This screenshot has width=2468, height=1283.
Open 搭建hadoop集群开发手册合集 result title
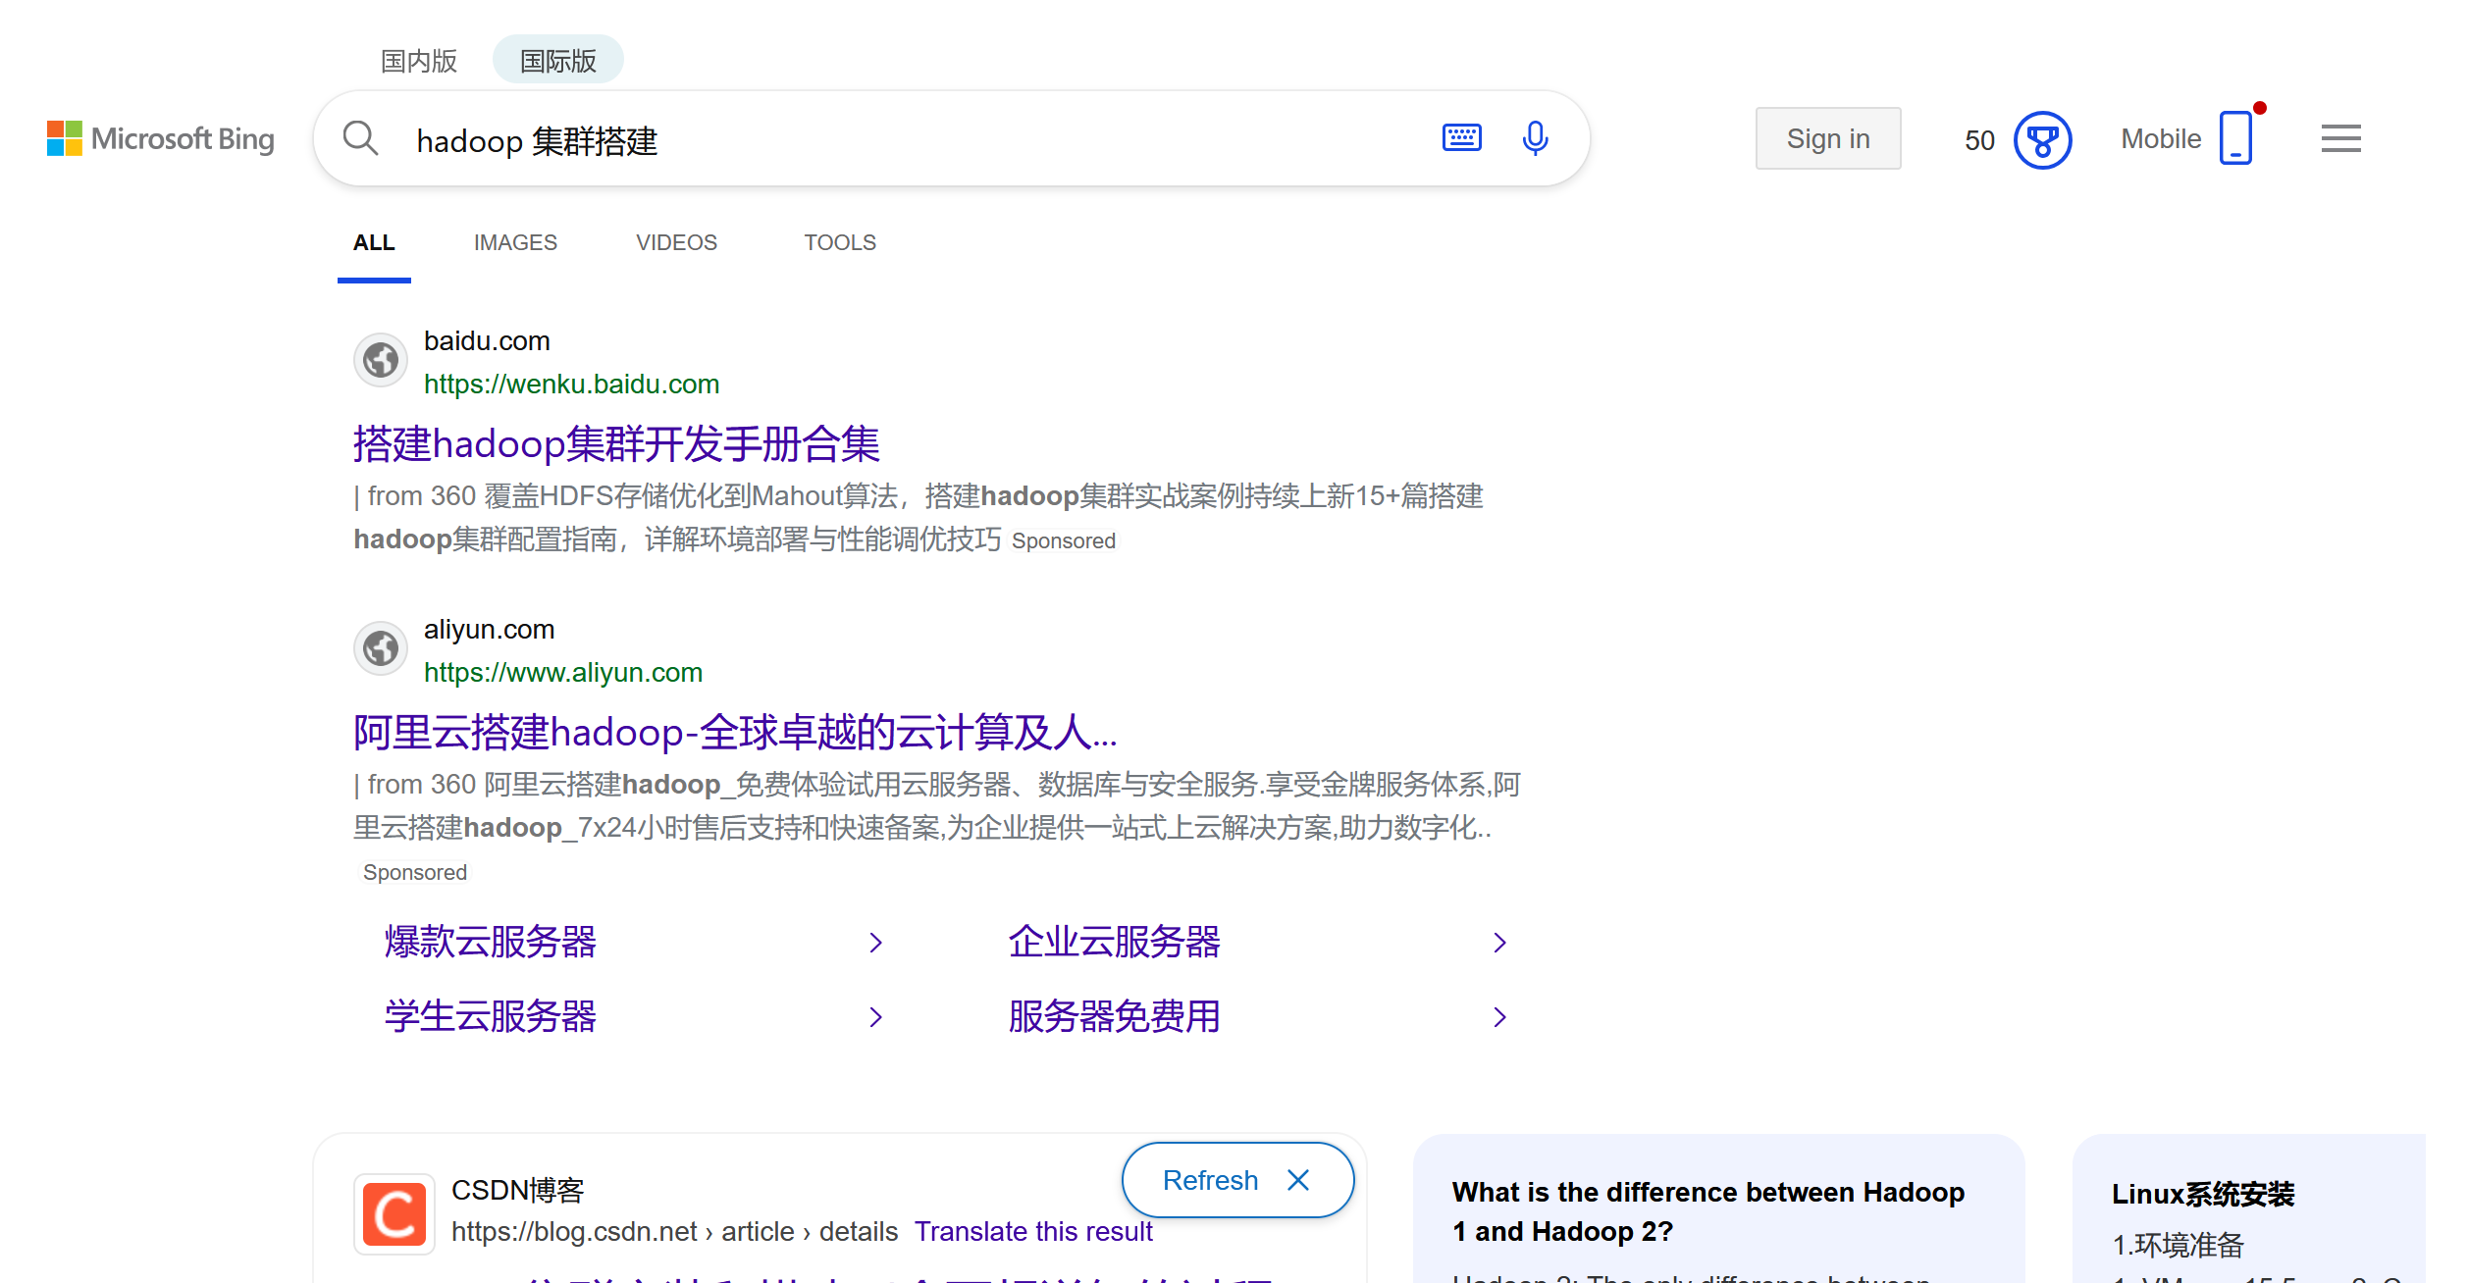616,444
